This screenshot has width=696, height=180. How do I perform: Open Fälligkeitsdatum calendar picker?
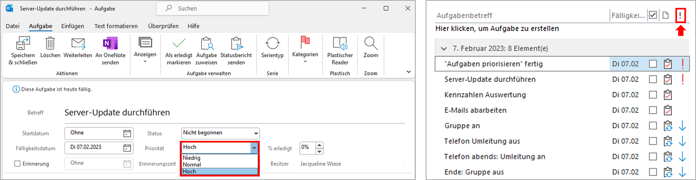pos(127,148)
